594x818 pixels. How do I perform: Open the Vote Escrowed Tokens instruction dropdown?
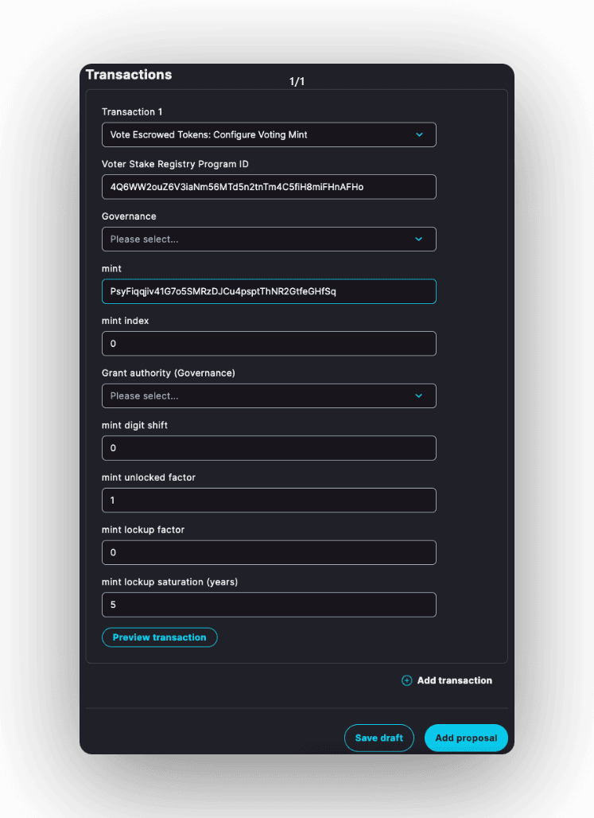point(254,135)
